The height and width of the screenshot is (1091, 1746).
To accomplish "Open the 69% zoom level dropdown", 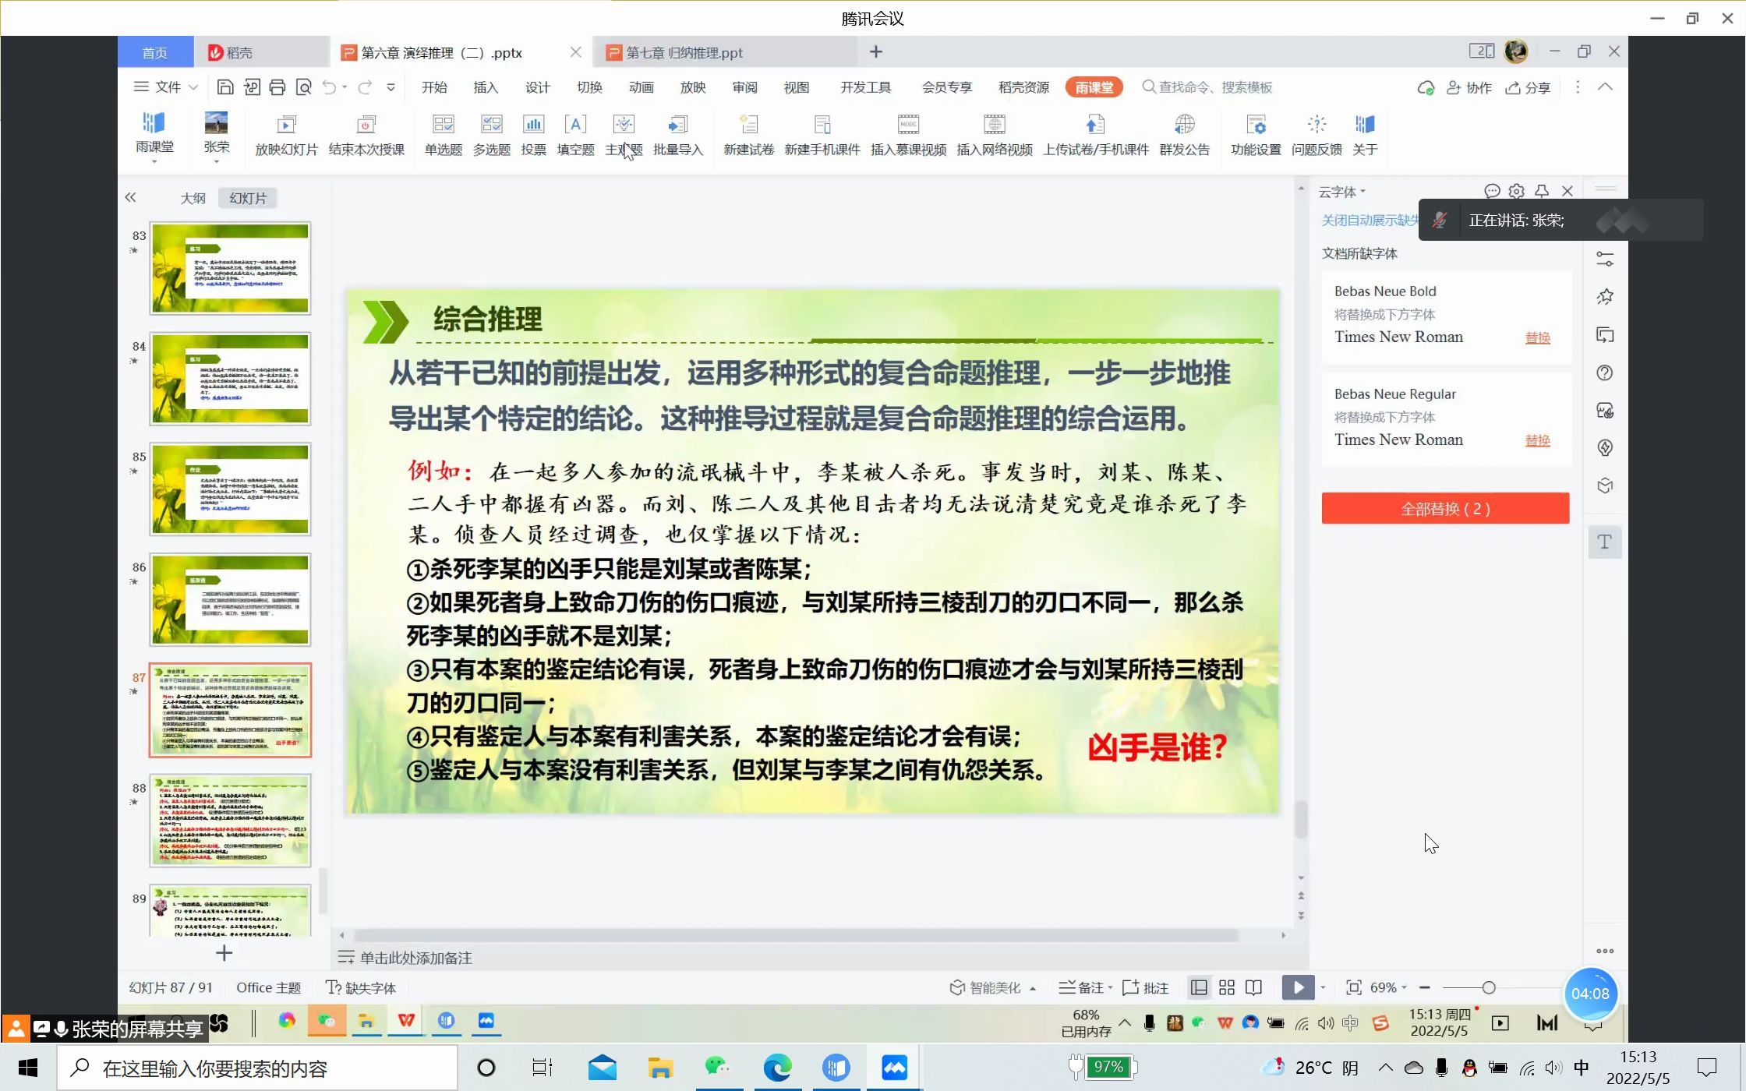I will click(x=1403, y=987).
